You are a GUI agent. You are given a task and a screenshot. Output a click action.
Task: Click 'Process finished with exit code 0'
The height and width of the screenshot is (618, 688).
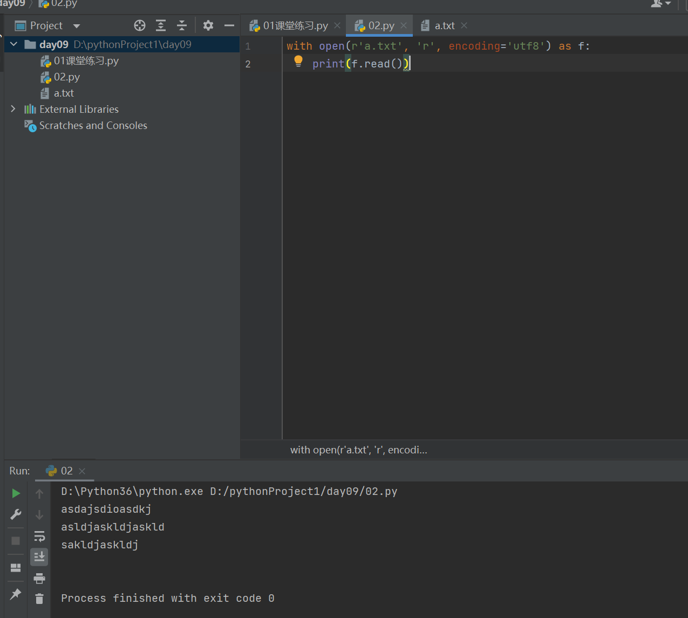tap(168, 598)
